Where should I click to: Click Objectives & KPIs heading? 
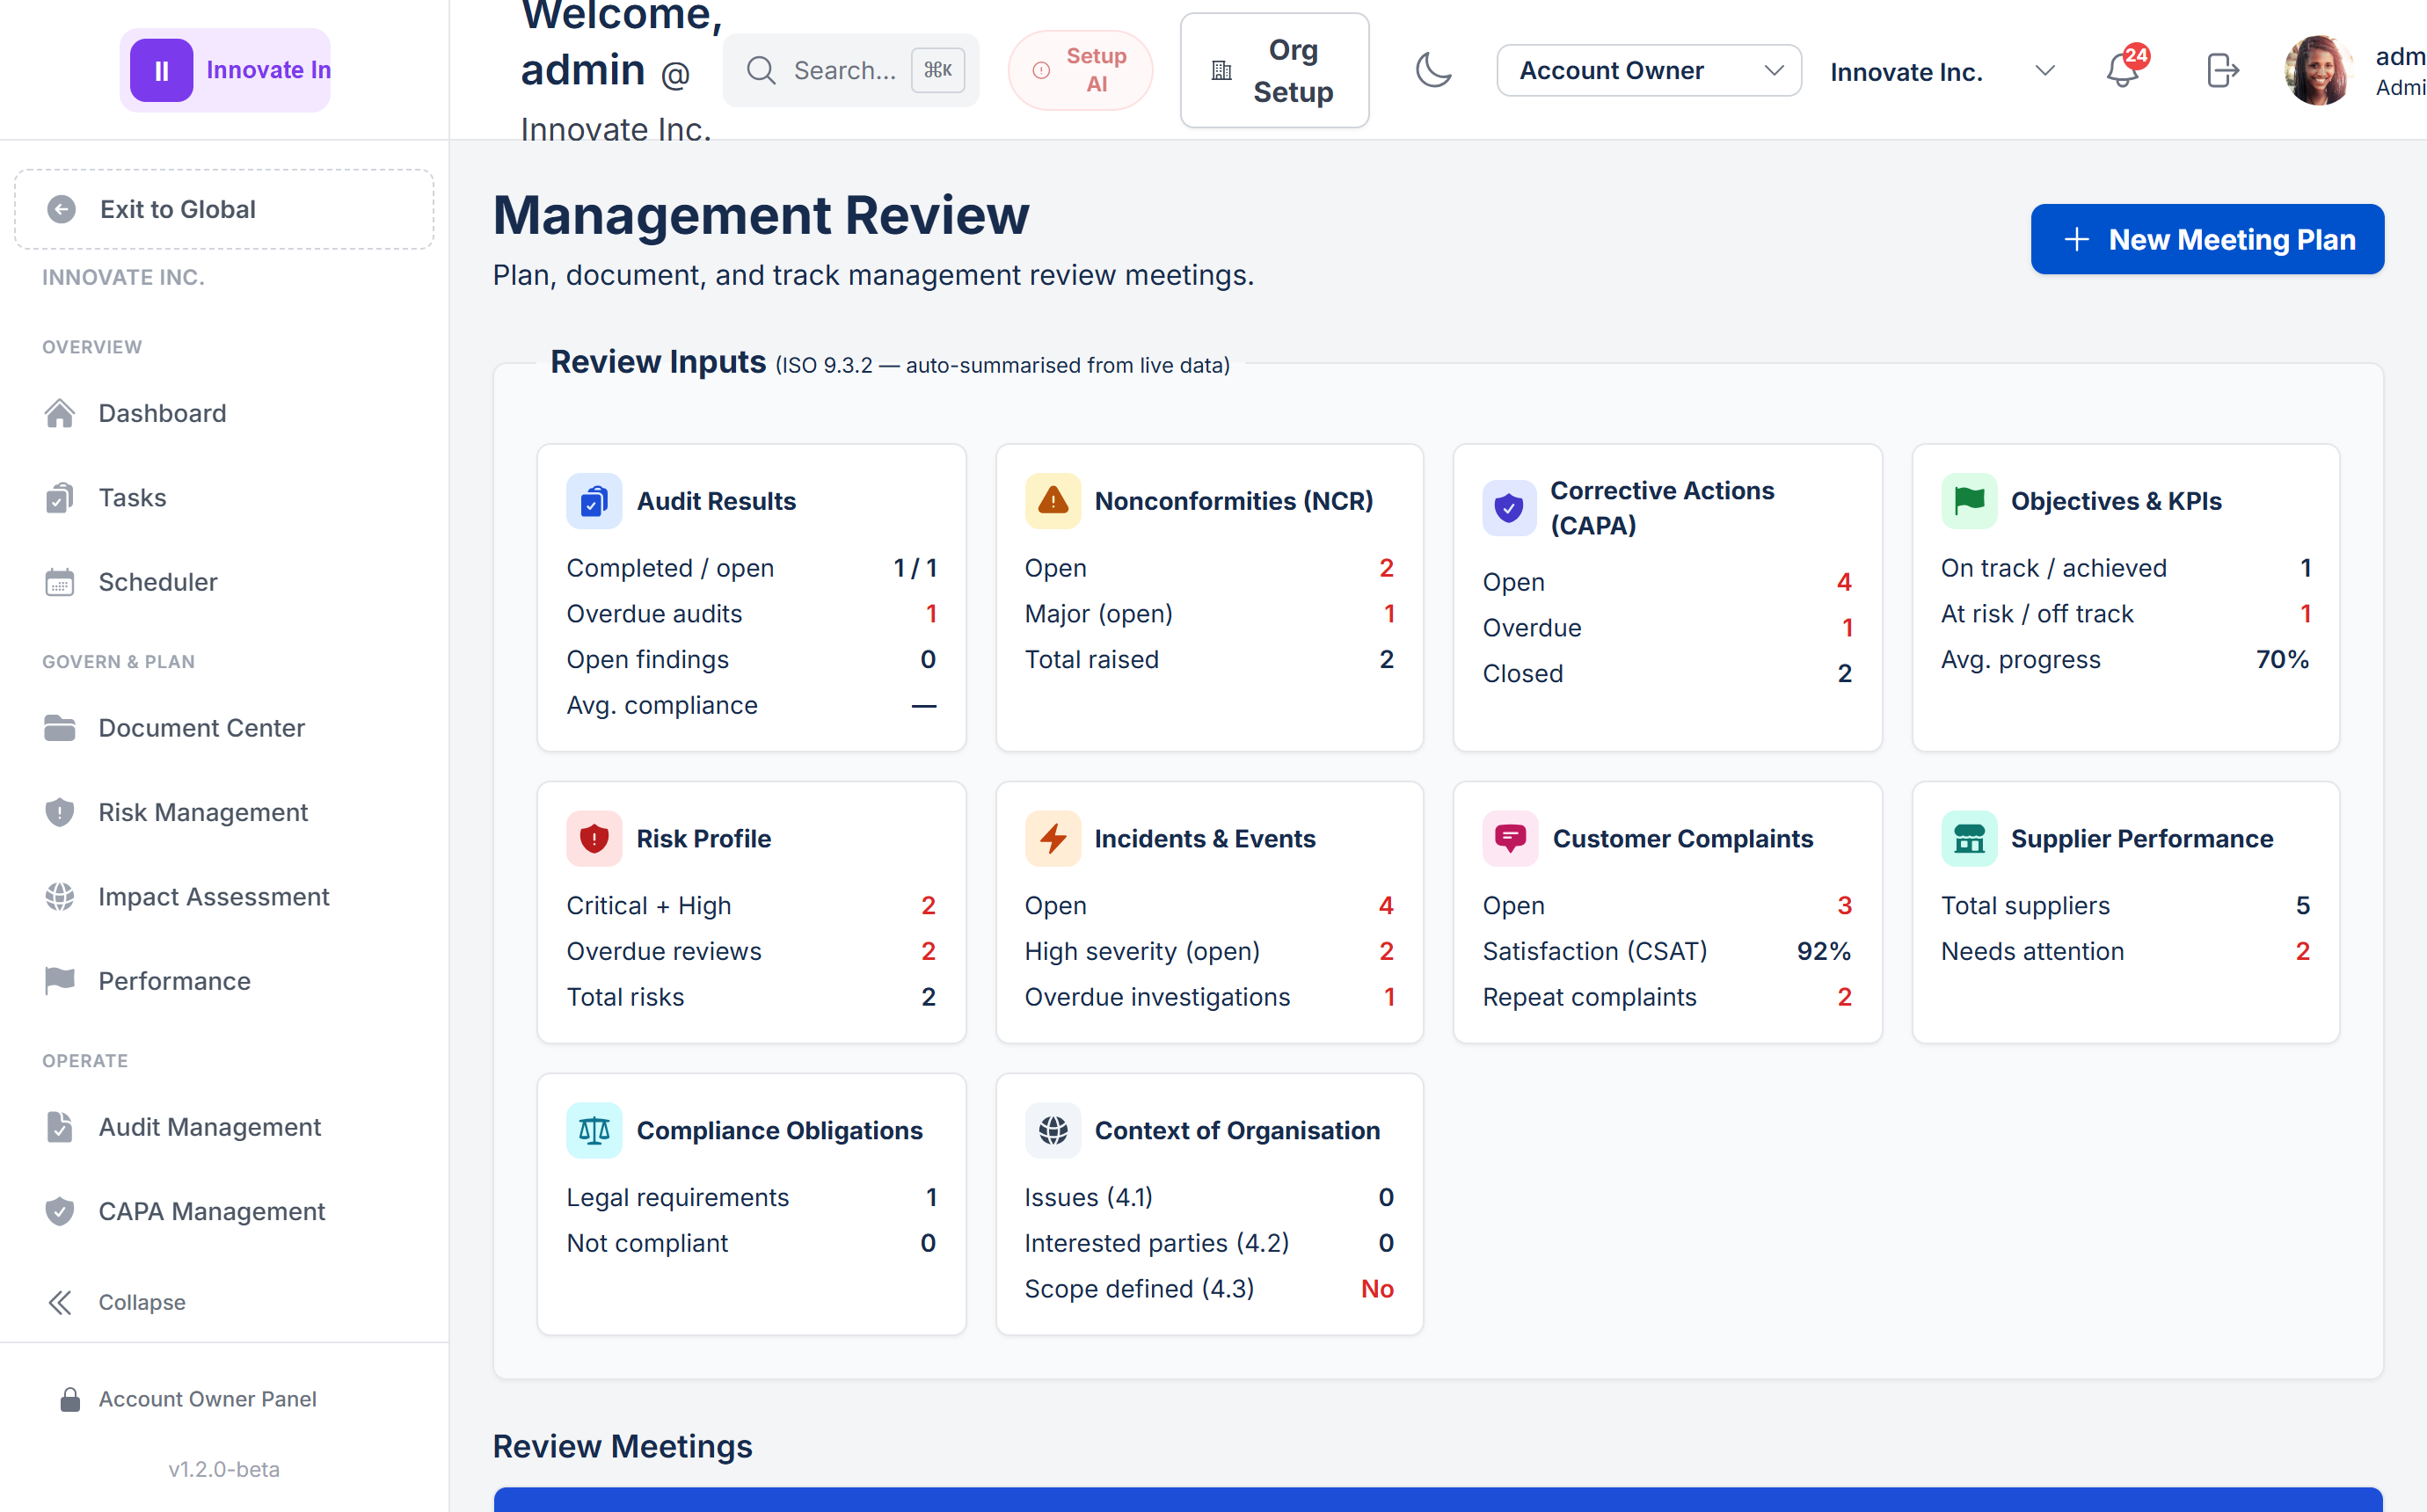[2116, 501]
